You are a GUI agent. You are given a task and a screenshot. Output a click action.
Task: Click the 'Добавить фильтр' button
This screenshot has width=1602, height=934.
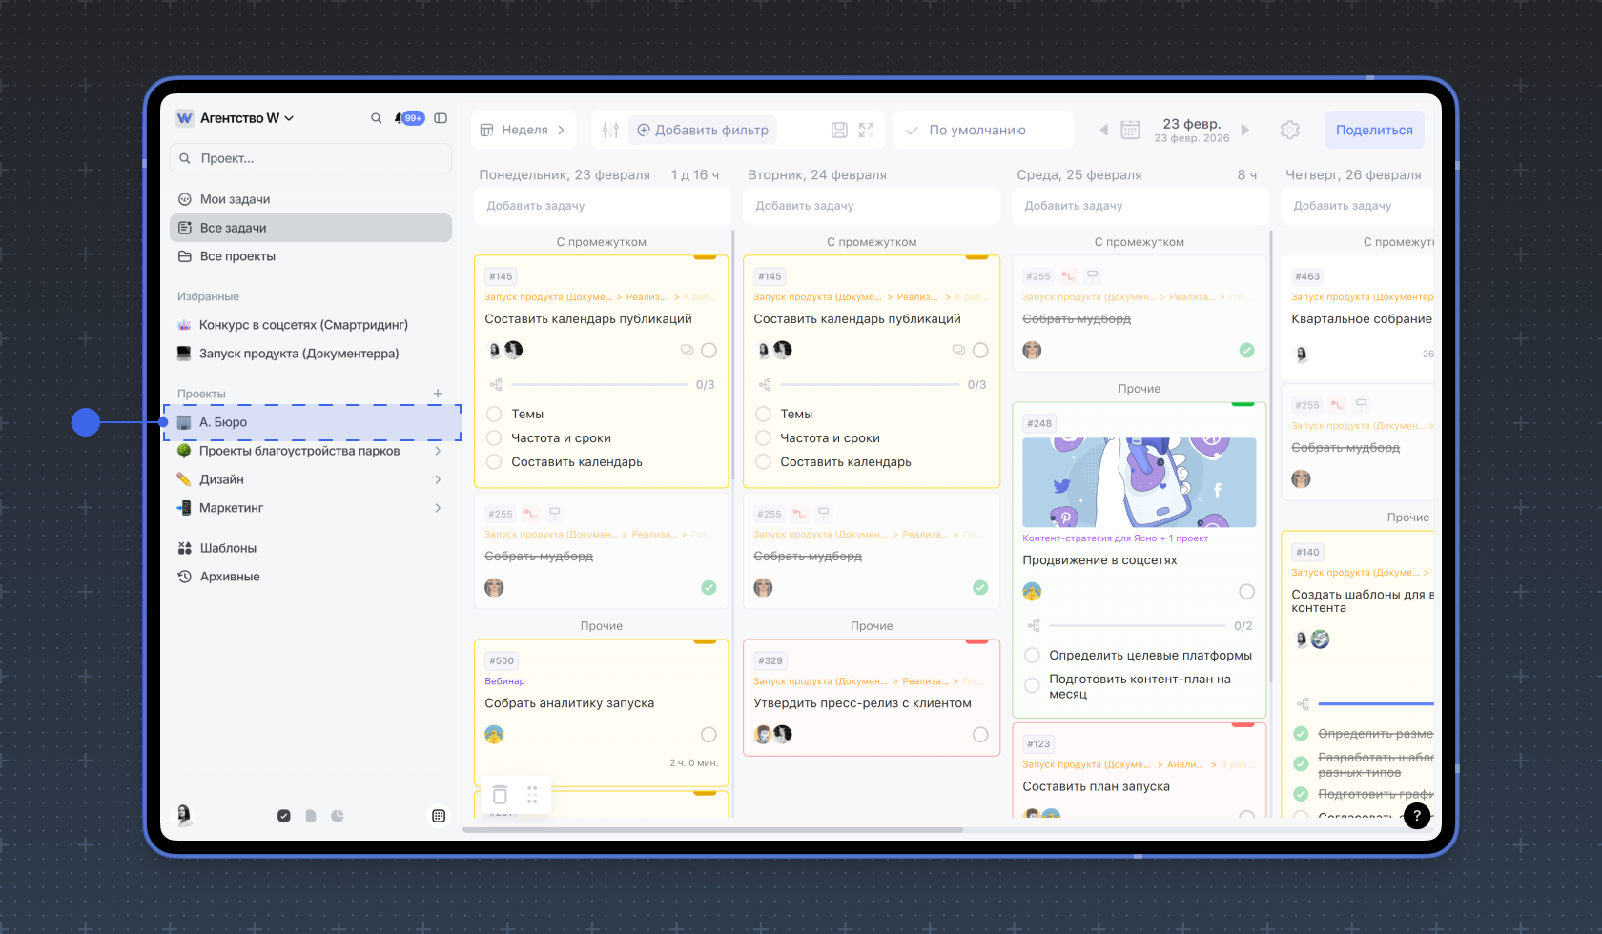703,131
